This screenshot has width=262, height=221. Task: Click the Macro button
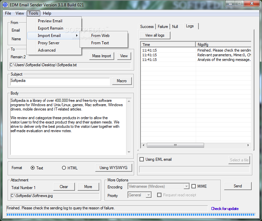point(122,81)
